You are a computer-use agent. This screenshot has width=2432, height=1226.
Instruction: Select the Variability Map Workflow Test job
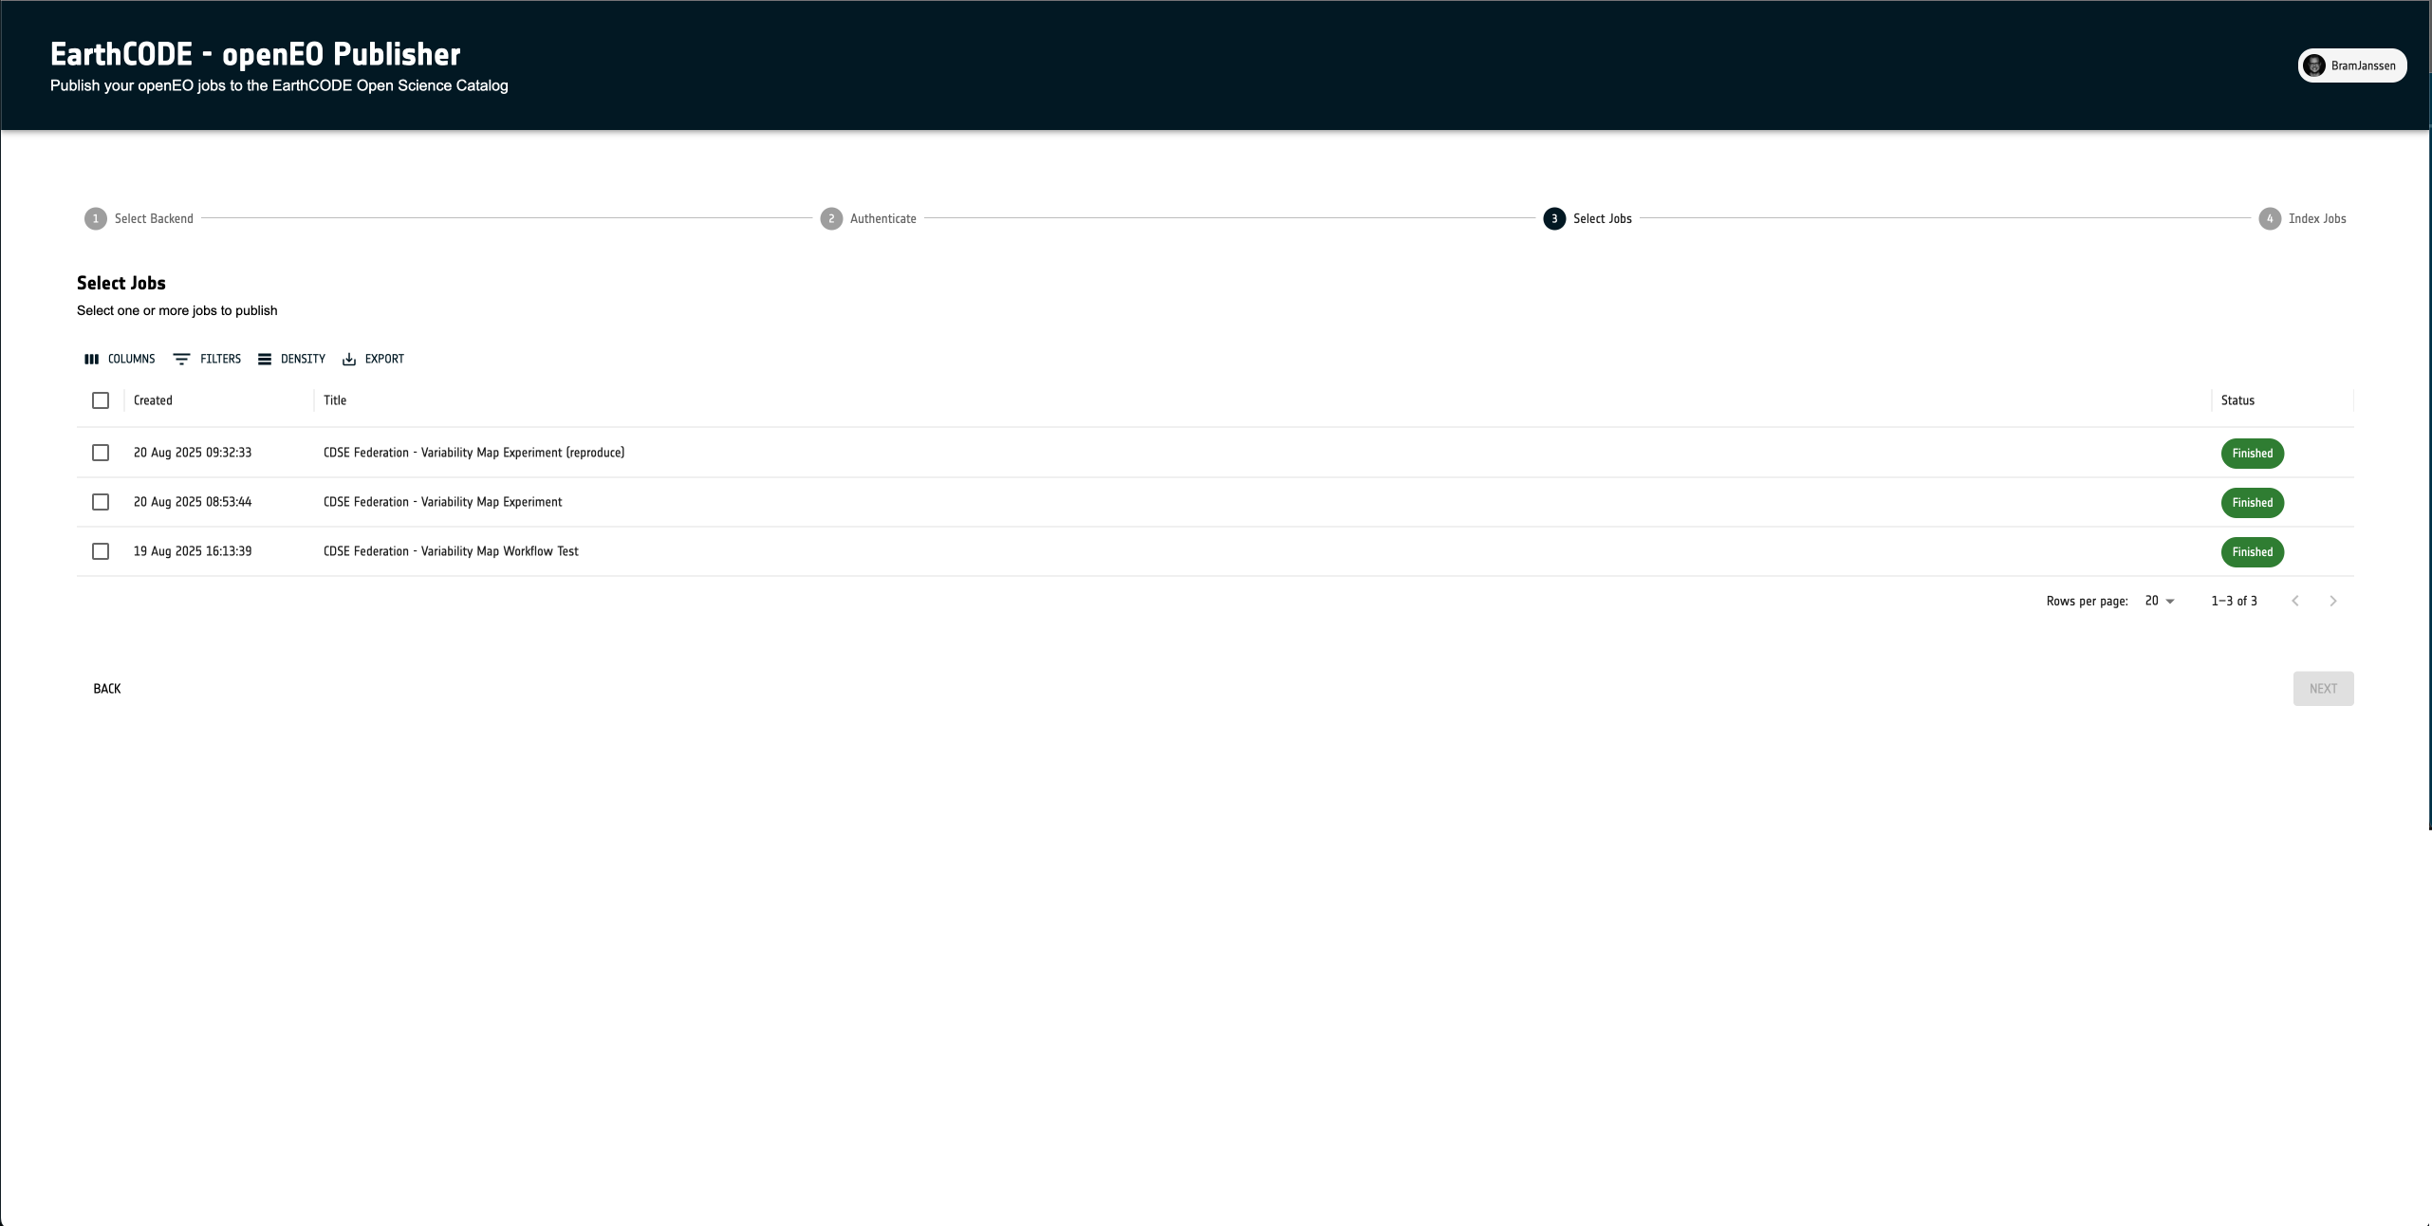(101, 551)
